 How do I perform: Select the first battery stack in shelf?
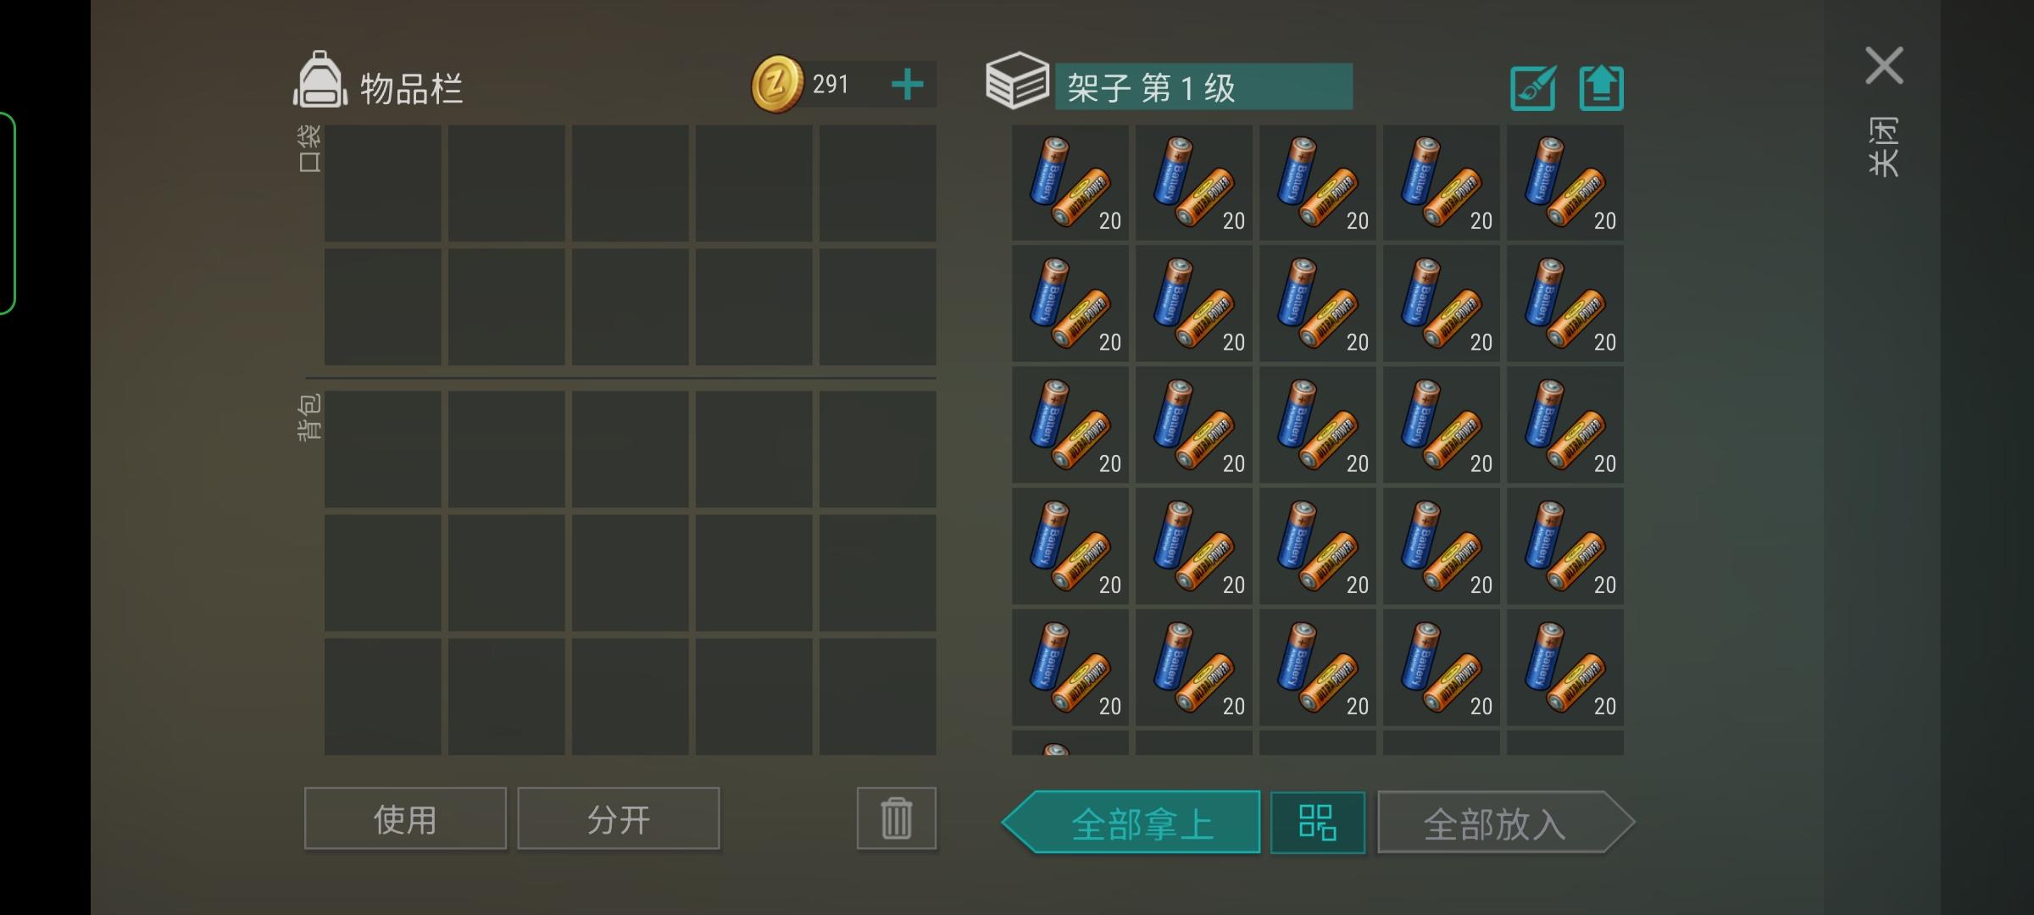click(1070, 183)
